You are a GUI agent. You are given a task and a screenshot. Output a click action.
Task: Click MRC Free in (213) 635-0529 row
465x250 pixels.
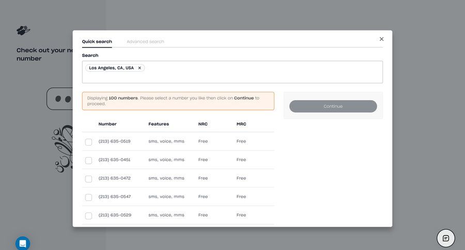[241, 215]
